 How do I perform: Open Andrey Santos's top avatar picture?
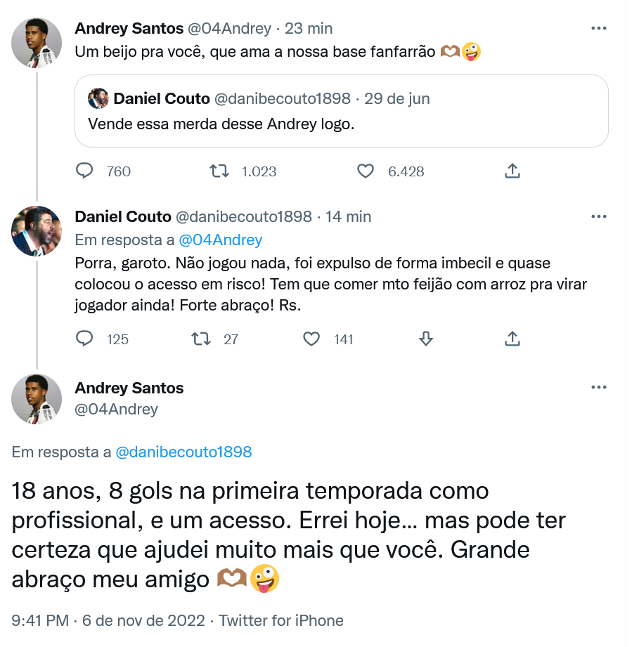coord(37,44)
